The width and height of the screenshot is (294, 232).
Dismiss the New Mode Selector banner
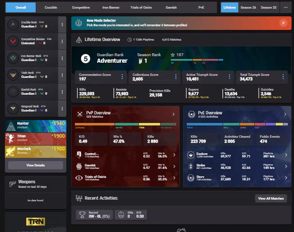coord(283,23)
